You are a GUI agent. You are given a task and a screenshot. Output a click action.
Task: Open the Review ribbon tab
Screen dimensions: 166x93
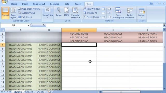click(x=78, y=4)
